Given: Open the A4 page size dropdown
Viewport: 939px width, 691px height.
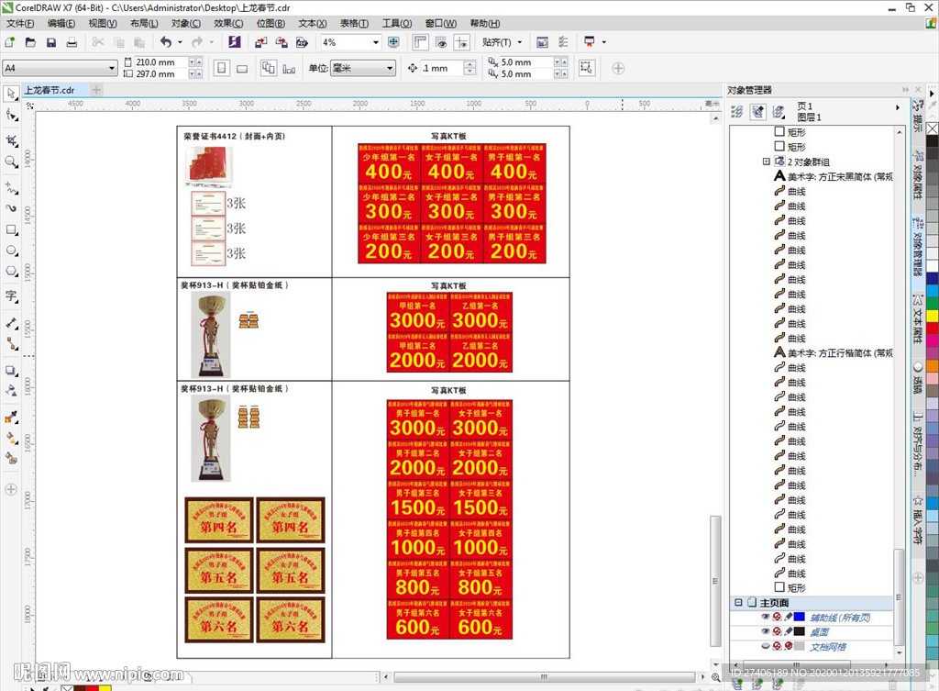Looking at the screenshot, I should point(111,68).
